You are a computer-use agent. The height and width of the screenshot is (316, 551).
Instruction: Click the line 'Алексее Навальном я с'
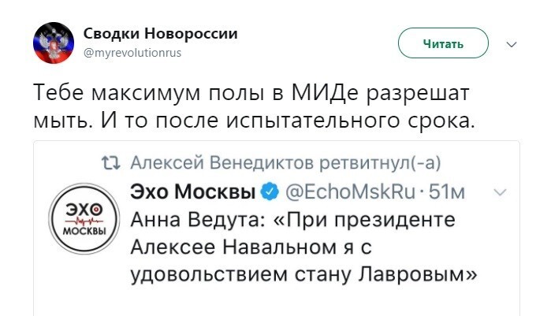pos(251,247)
